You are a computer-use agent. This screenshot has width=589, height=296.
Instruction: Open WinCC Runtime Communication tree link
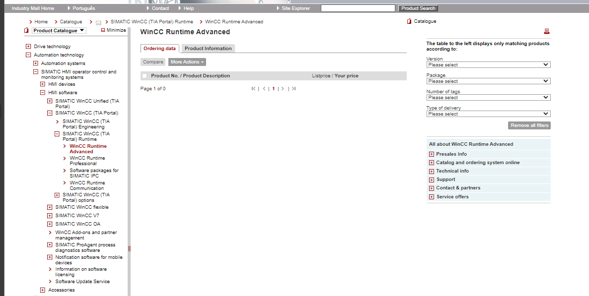click(87, 185)
